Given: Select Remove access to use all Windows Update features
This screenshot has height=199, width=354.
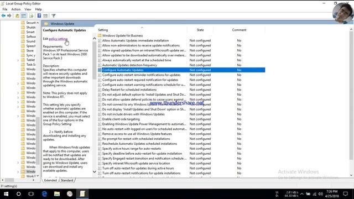Looking at the screenshot, I should click(137, 134).
